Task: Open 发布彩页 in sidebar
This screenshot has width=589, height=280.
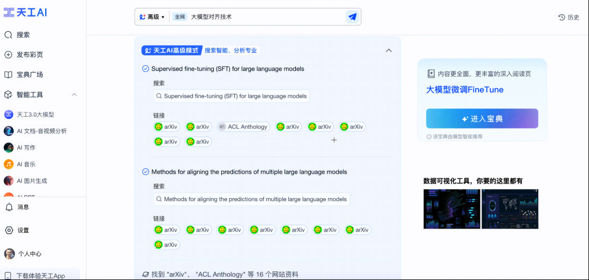Action: point(30,55)
